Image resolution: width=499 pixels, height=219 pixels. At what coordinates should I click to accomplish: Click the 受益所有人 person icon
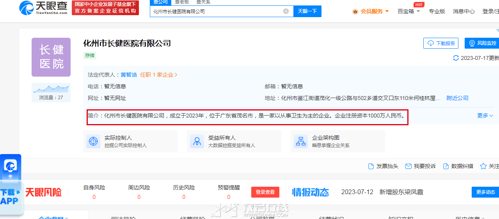coord(197,141)
